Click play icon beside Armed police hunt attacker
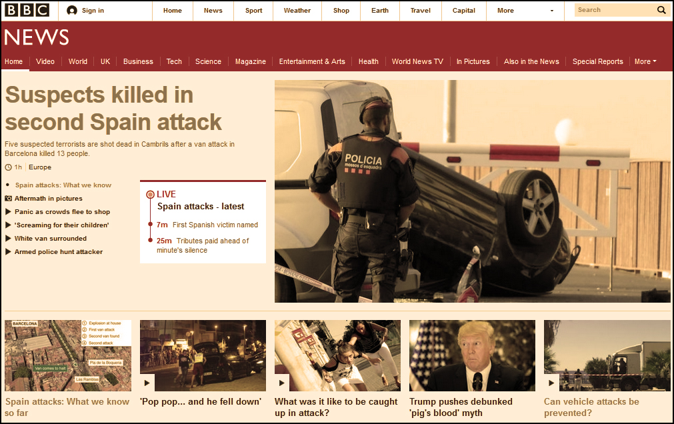 click(8, 252)
